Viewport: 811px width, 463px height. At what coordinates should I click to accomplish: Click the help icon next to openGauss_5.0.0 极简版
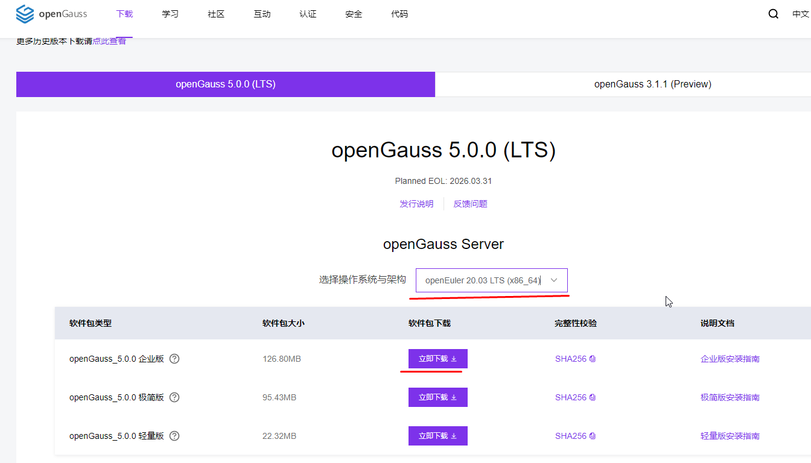click(x=174, y=397)
